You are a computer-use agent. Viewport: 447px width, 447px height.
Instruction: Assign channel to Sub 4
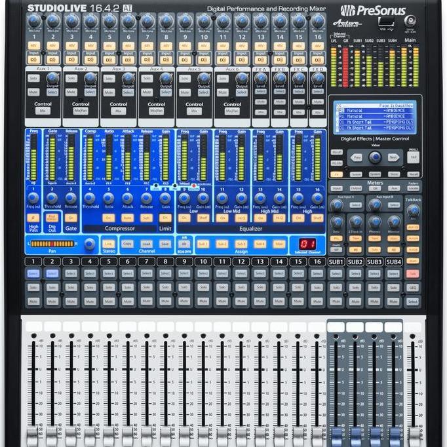pos(260,244)
